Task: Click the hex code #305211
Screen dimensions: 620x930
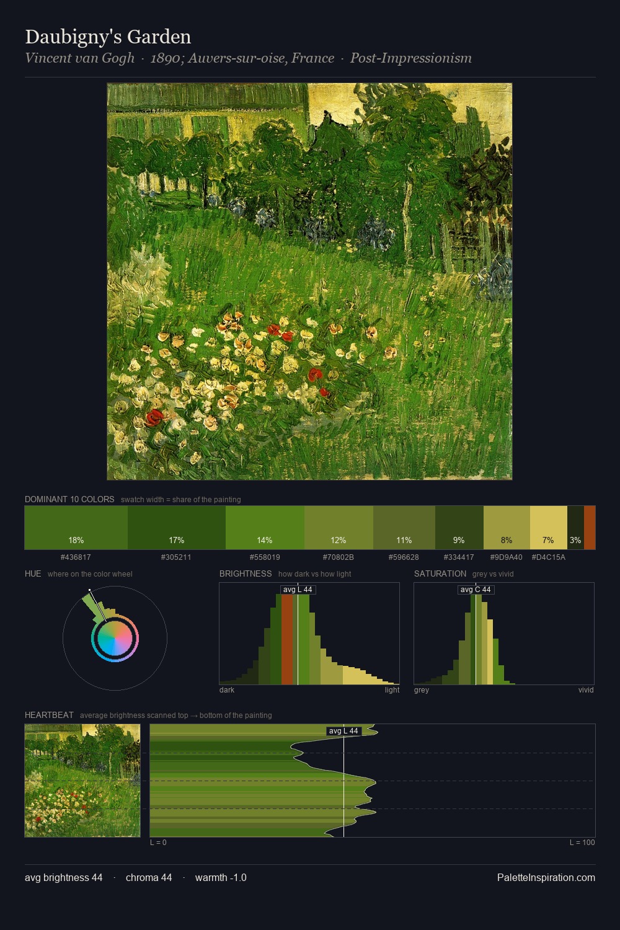Action: click(176, 557)
